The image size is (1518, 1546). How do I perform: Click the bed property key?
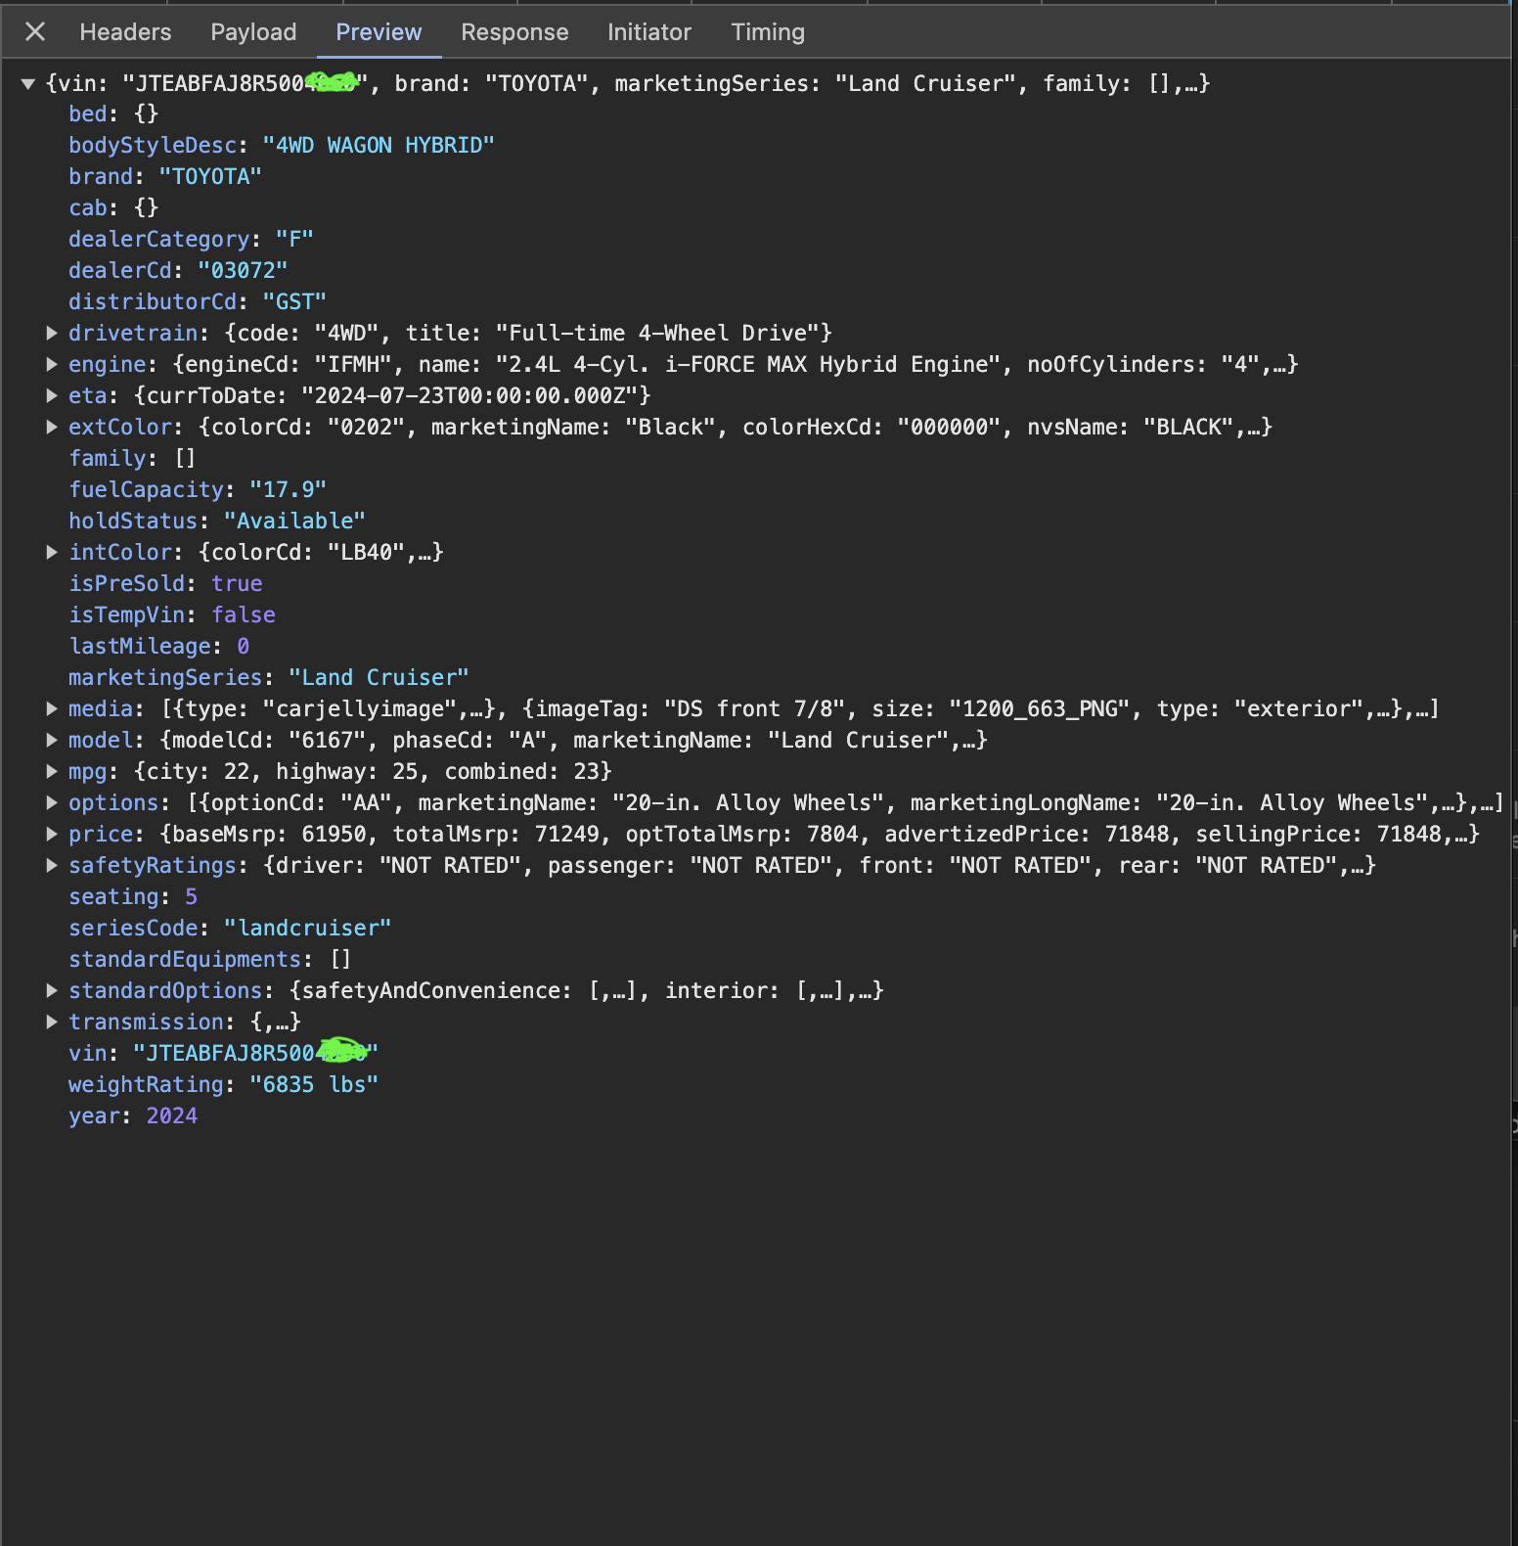click(x=87, y=114)
